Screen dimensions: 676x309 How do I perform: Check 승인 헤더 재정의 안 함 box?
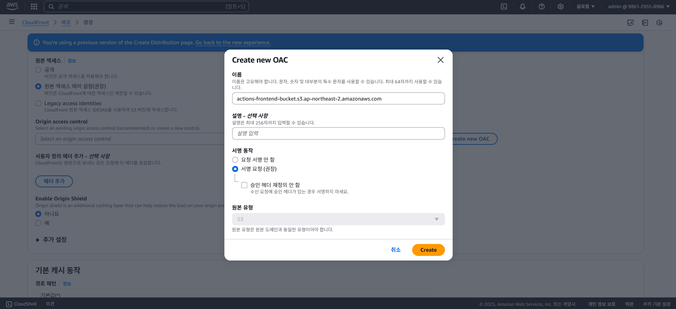pyautogui.click(x=244, y=185)
